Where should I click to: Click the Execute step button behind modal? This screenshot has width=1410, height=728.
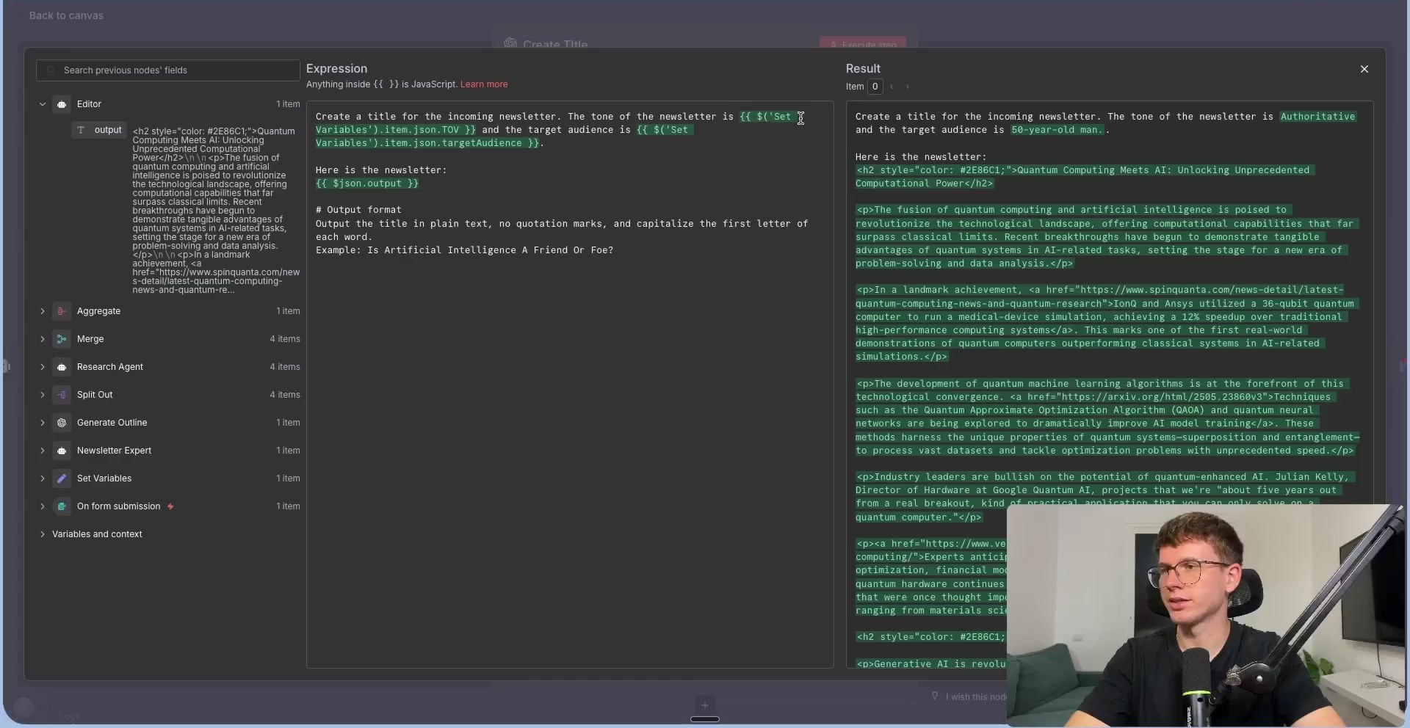pos(863,43)
